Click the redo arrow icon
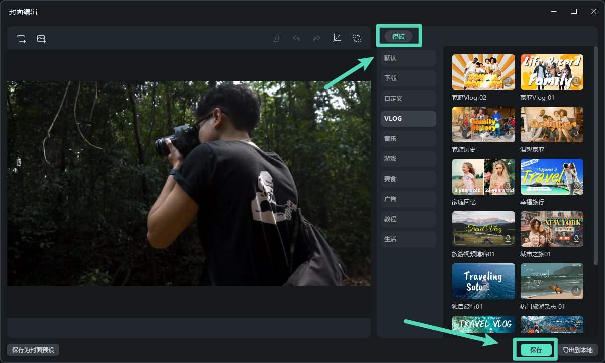Screen dimensions: 605x363 [x=317, y=39]
